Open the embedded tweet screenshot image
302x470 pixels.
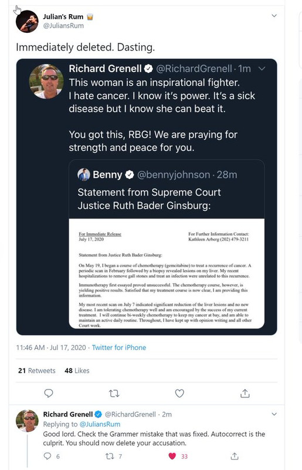click(147, 197)
